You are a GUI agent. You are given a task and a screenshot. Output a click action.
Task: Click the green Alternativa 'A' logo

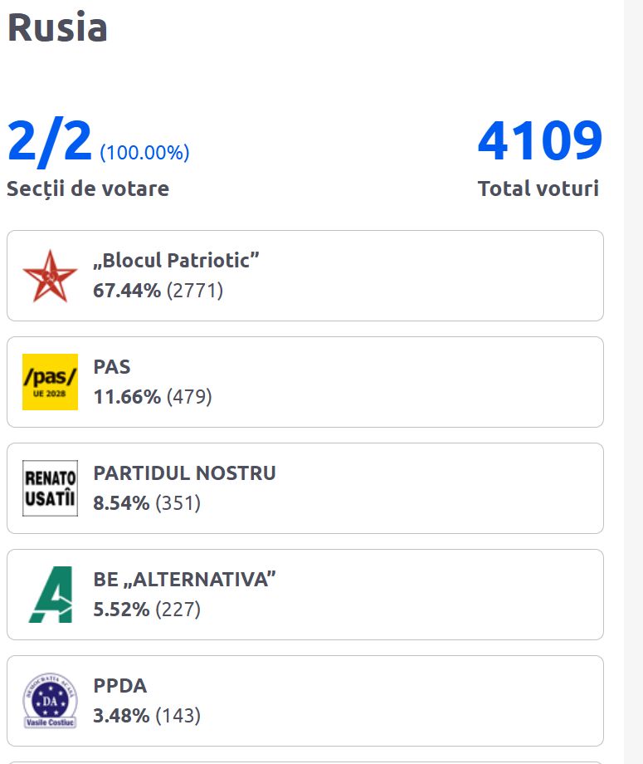[50, 595]
